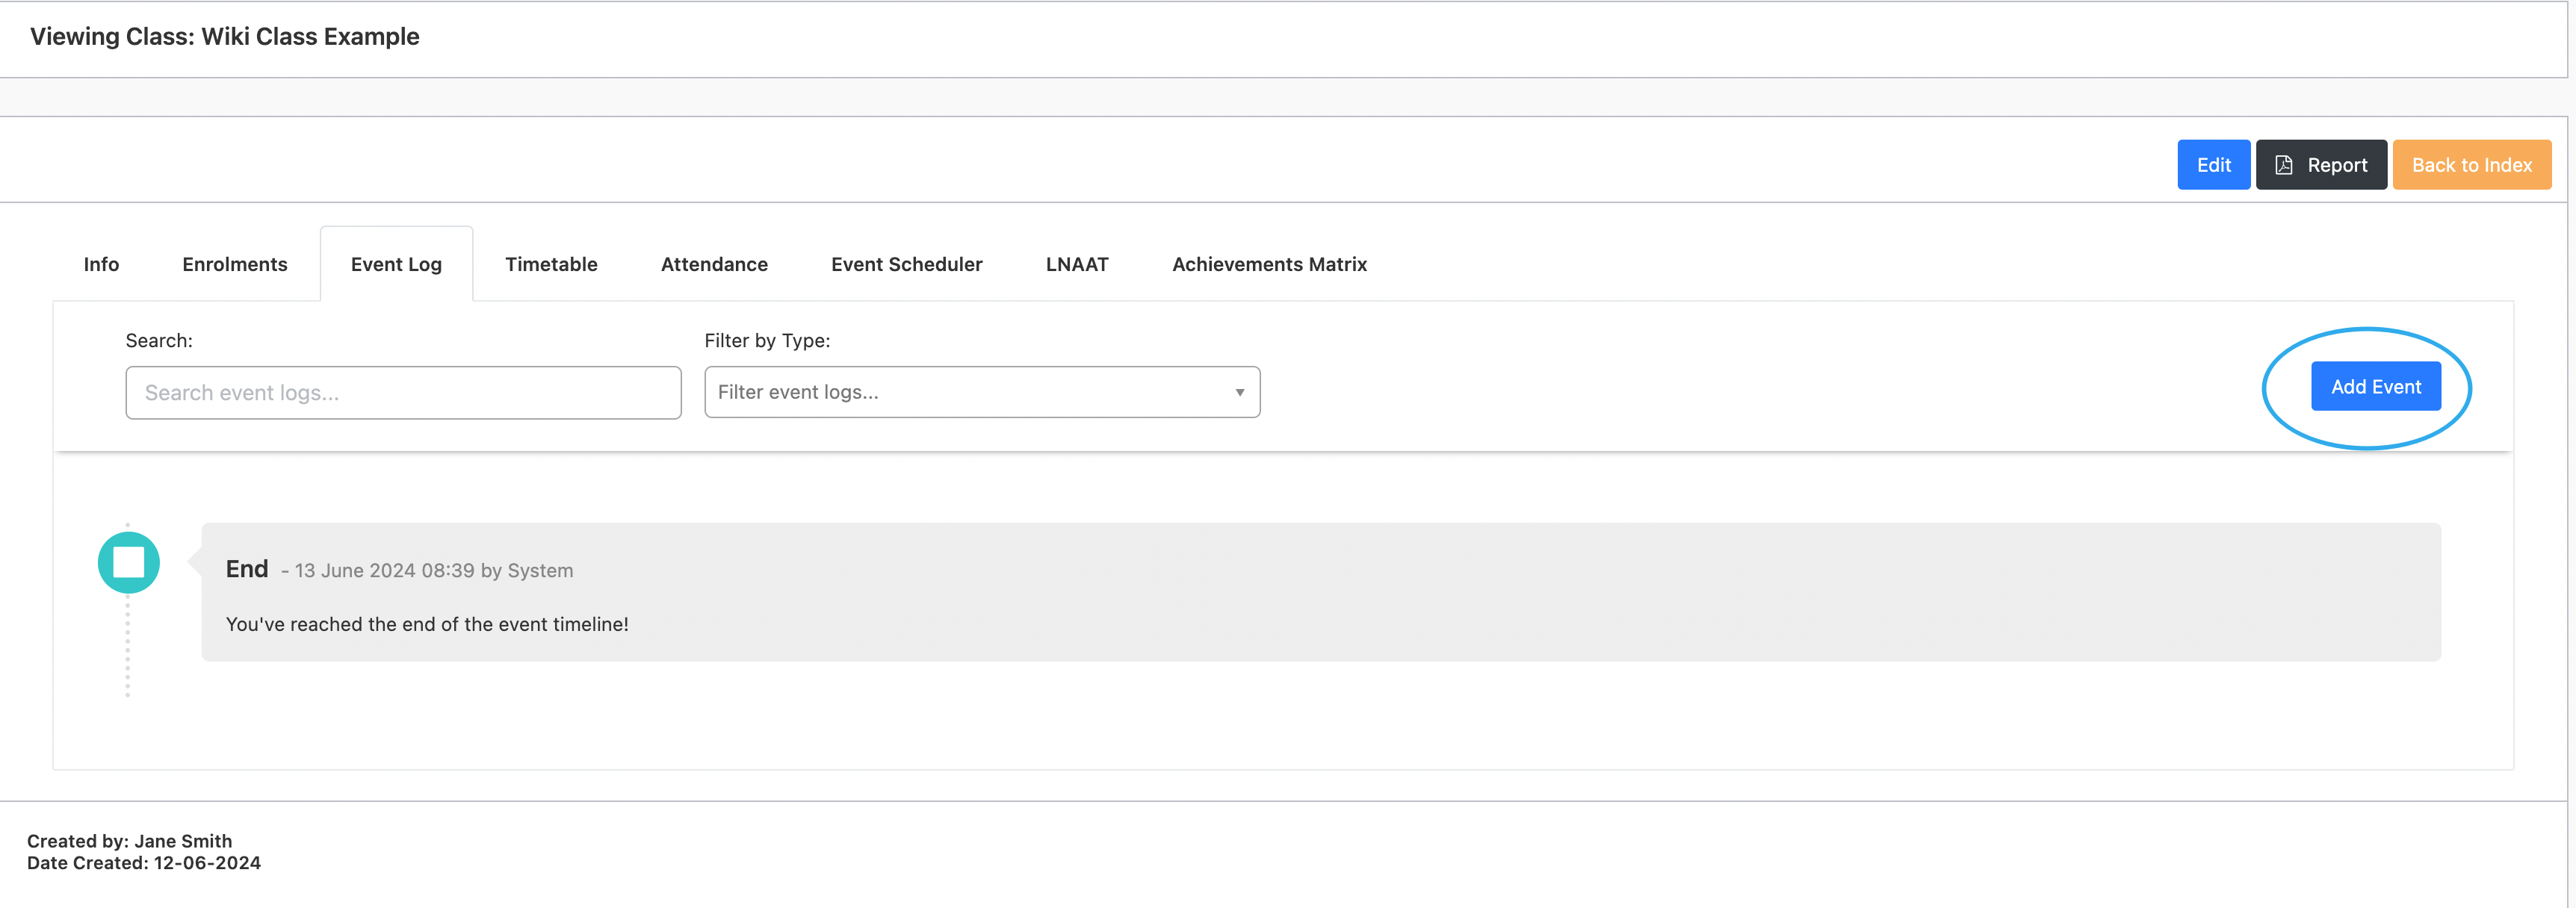Image resolution: width=2576 pixels, height=908 pixels.
Task: Click 'Created by: Jane Smith' text
Action: [130, 841]
